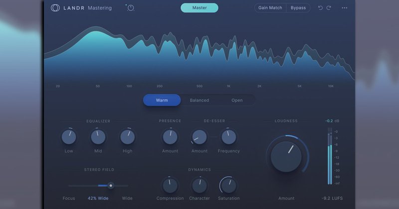
Task: Click the Master button
Action: point(199,8)
